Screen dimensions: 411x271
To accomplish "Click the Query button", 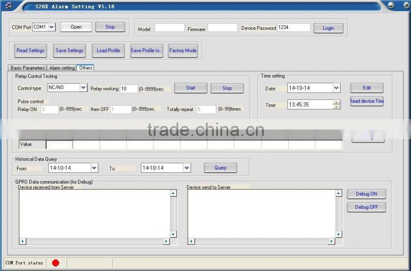I will (220, 168).
